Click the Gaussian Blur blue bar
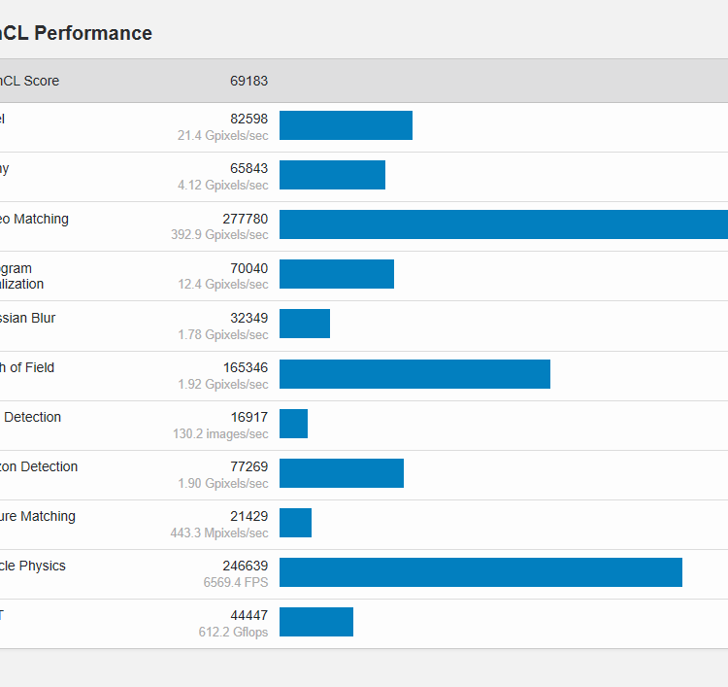This screenshot has width=728, height=687. 305,324
